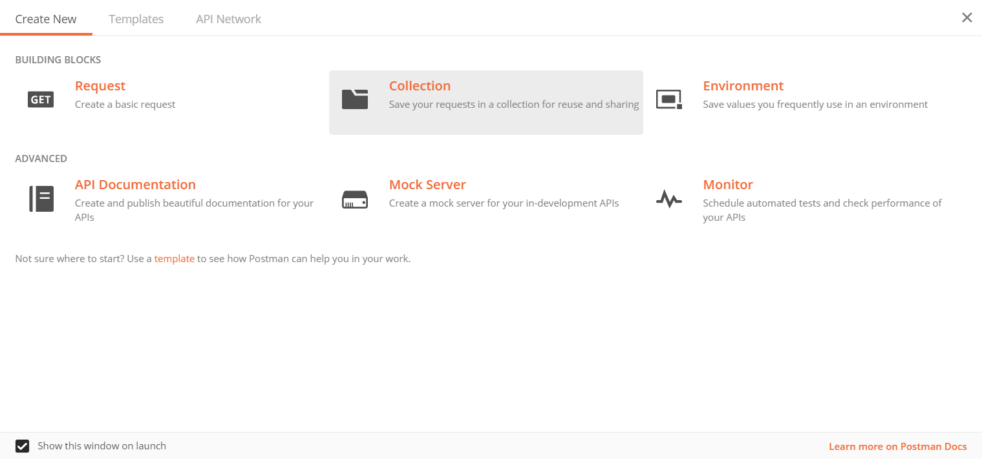Screen dimensions: 982x459
Task: Open the Environment heading link
Action: (x=743, y=86)
